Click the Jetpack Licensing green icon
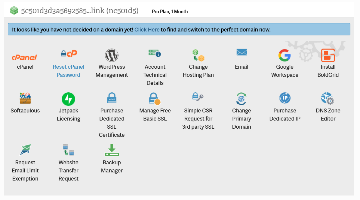The width and height of the screenshot is (360, 200). pyautogui.click(x=68, y=99)
